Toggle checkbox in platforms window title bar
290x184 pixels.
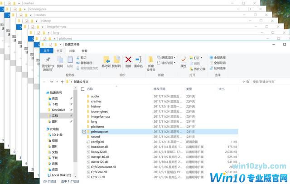(x=44, y=39)
